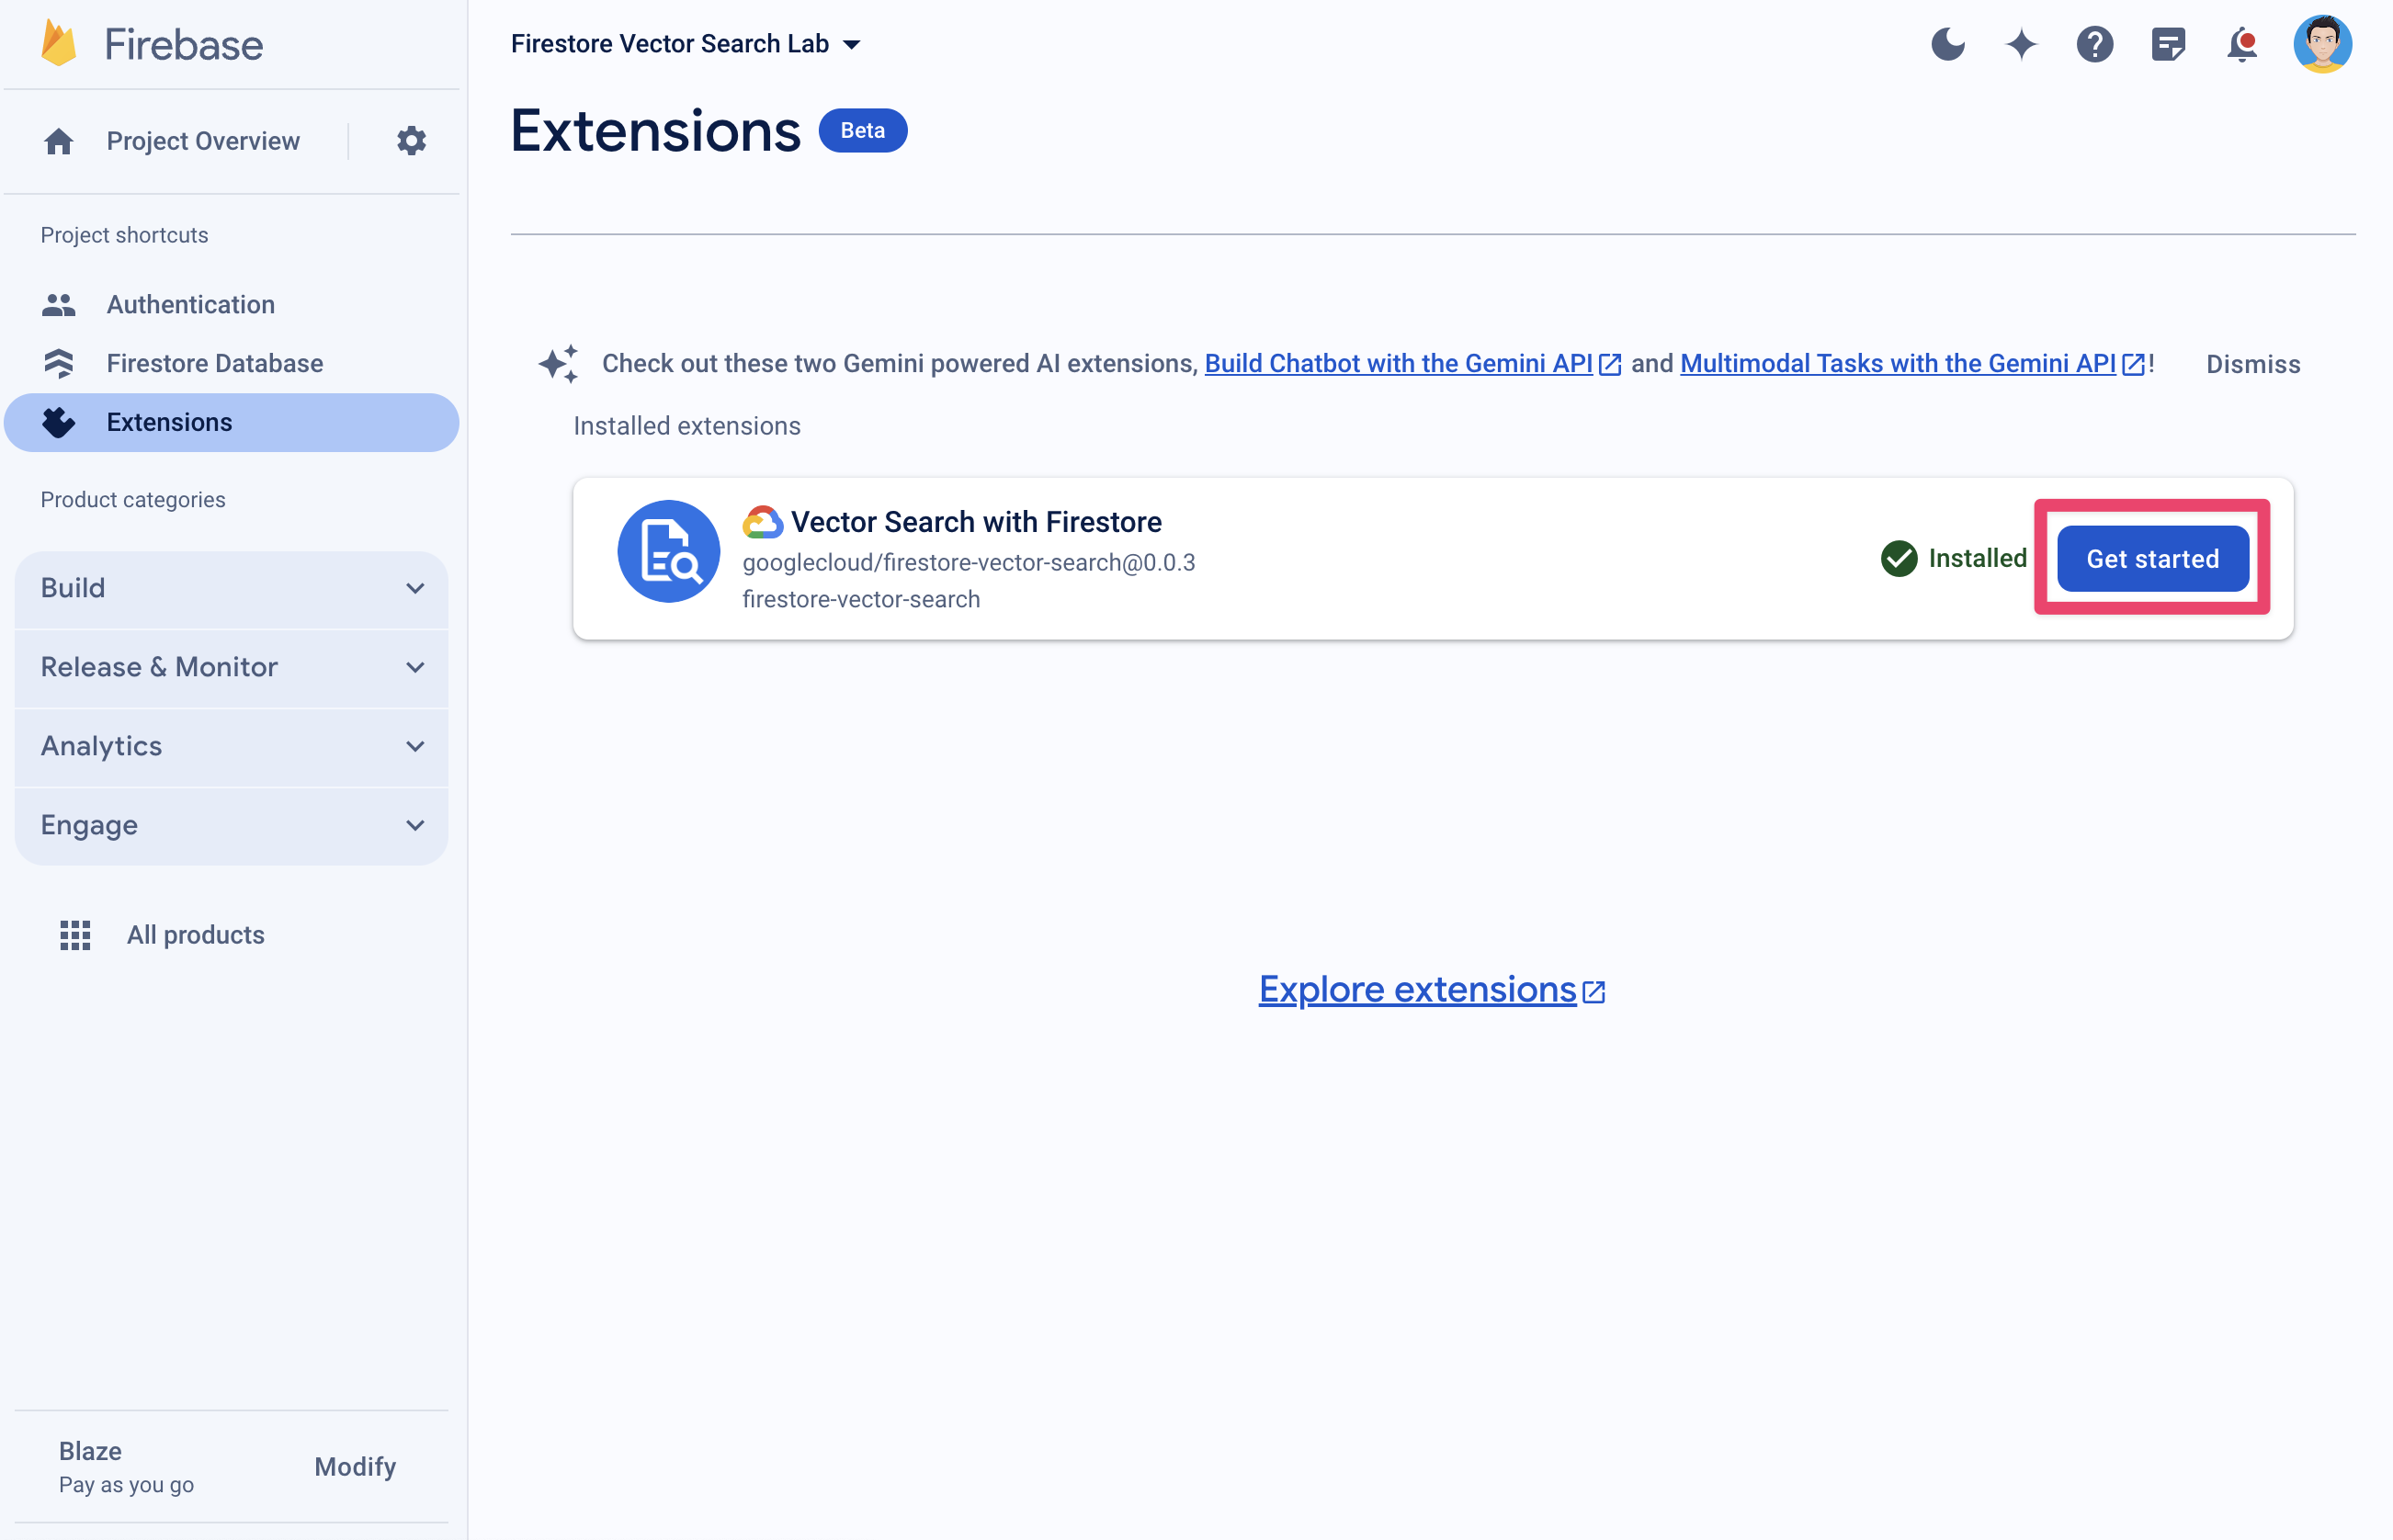The height and width of the screenshot is (1540, 2393).
Task: Click the dark mode toggle icon
Action: pyautogui.click(x=1946, y=43)
